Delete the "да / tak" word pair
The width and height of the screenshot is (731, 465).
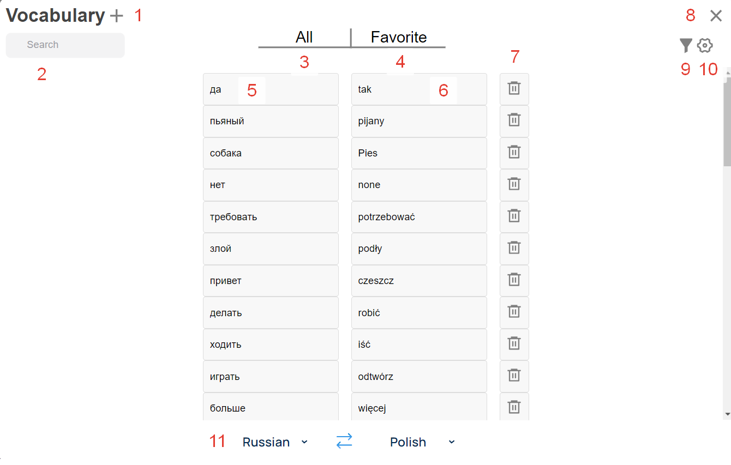tap(514, 89)
